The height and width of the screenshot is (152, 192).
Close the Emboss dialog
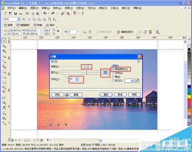[139, 57]
